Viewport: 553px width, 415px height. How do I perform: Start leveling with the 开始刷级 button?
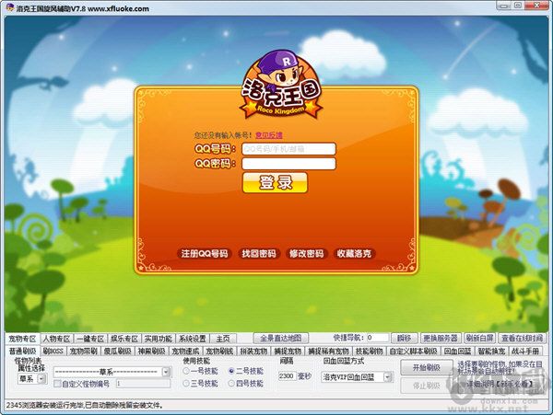click(x=427, y=368)
